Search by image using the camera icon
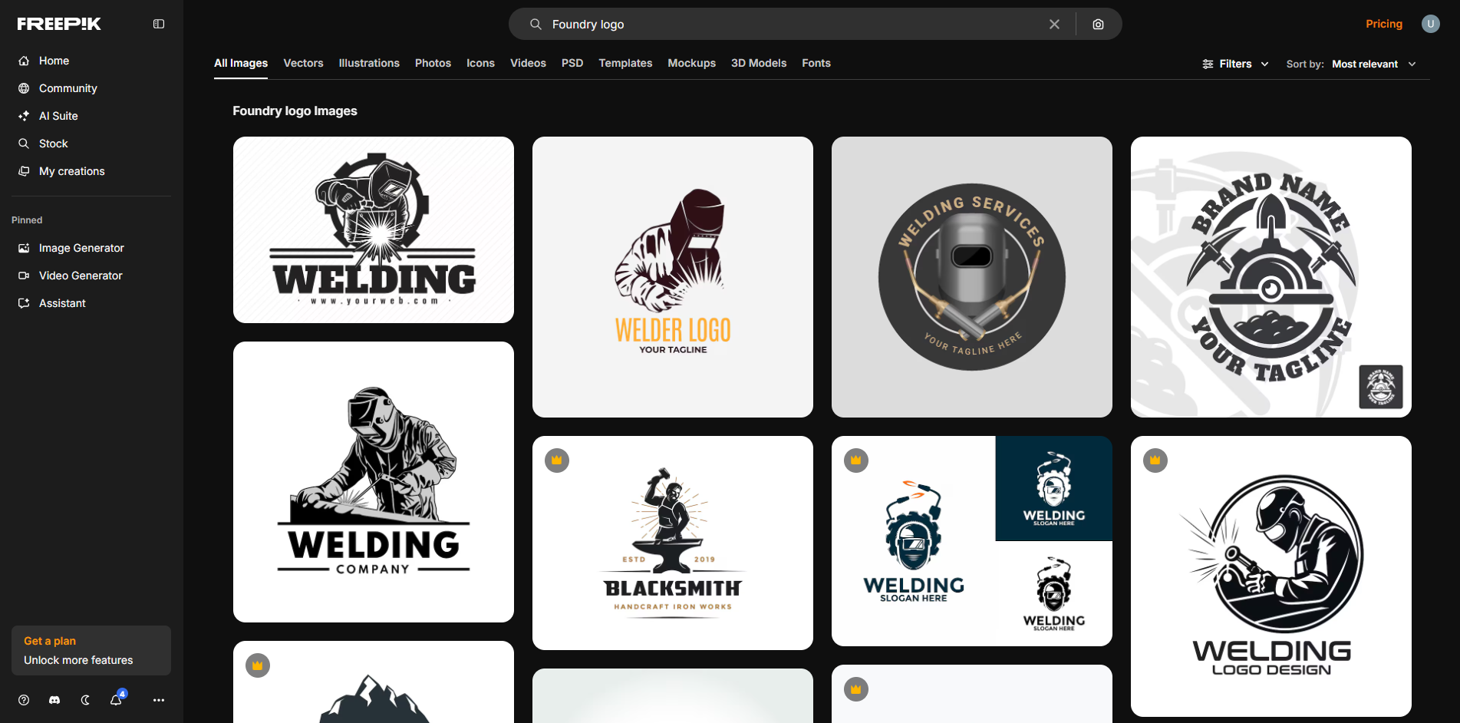The width and height of the screenshot is (1460, 723). pos(1098,24)
